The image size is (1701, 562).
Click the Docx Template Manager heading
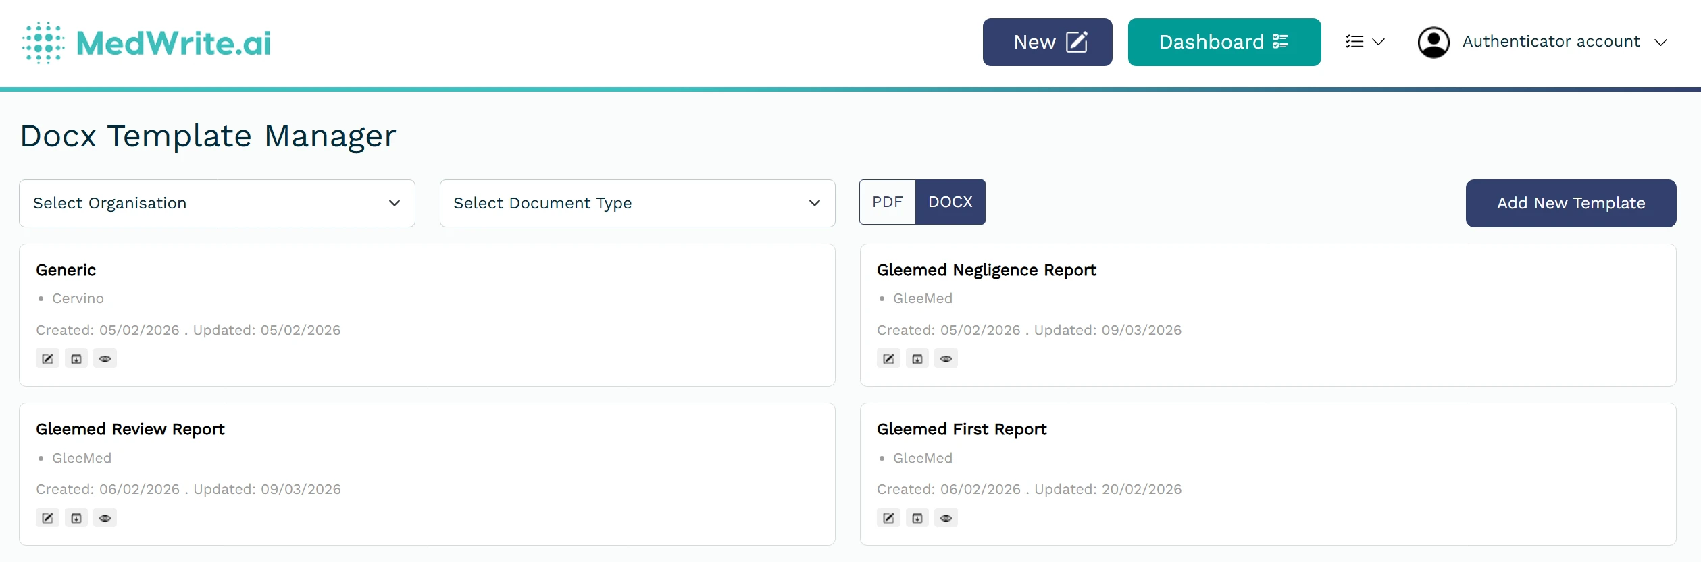[x=208, y=136]
